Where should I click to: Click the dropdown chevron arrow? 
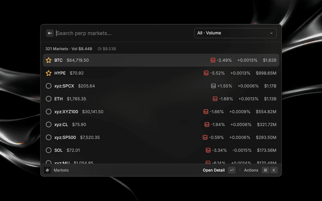click(271, 33)
